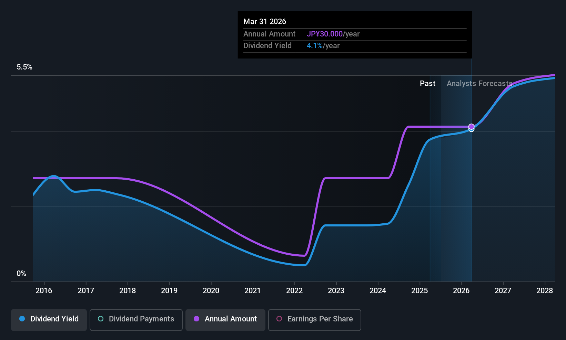566x340 pixels.
Task: Click the Past region label
Action: point(427,84)
